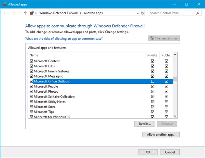Screen dimensions: 205x158
Task: Click the Public column header
Action: point(166,55)
